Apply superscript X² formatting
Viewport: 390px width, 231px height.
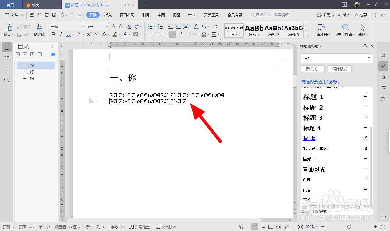89,34
